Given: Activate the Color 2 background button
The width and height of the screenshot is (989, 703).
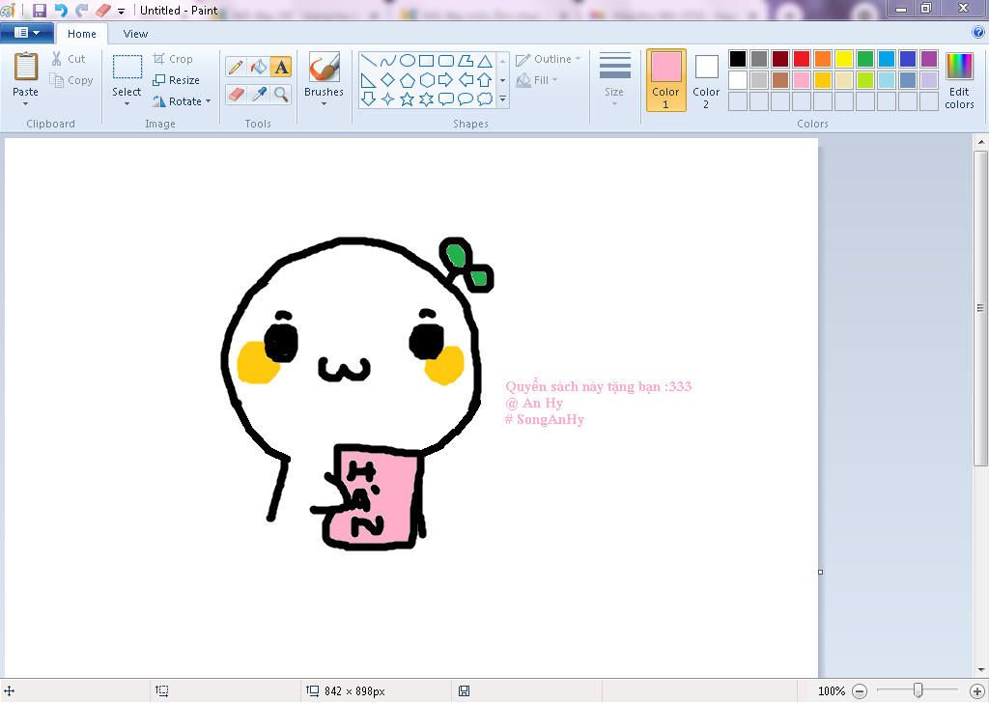Looking at the screenshot, I should point(706,80).
